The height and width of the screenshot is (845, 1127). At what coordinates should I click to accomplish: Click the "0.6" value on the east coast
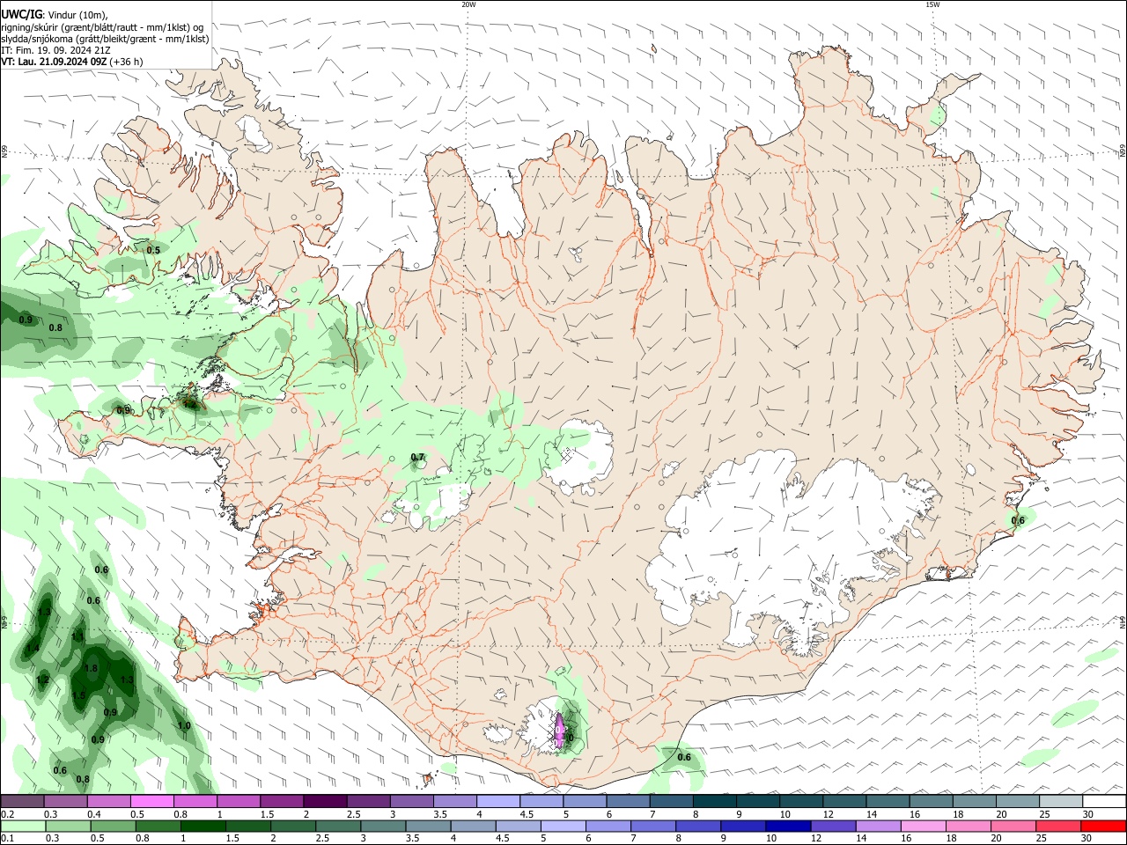[x=1018, y=520]
